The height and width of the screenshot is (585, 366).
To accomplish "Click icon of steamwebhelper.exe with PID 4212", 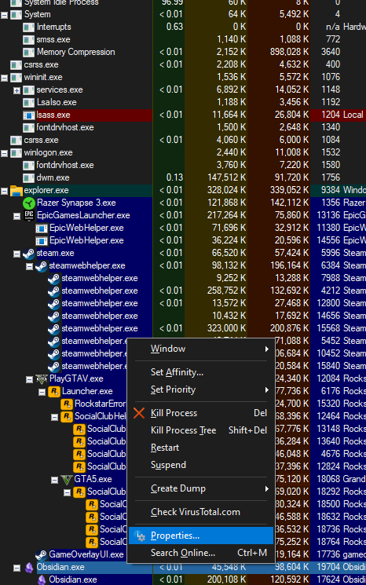I will pyautogui.click(x=53, y=291).
